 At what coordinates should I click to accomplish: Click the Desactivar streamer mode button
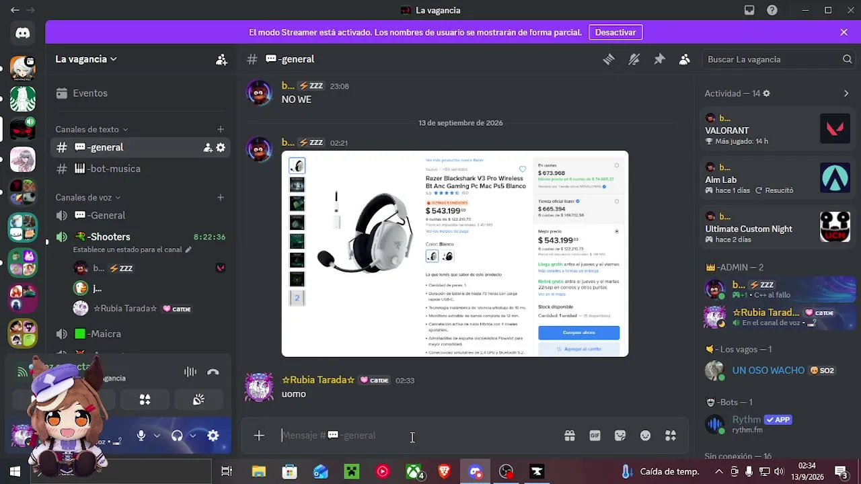pos(615,32)
